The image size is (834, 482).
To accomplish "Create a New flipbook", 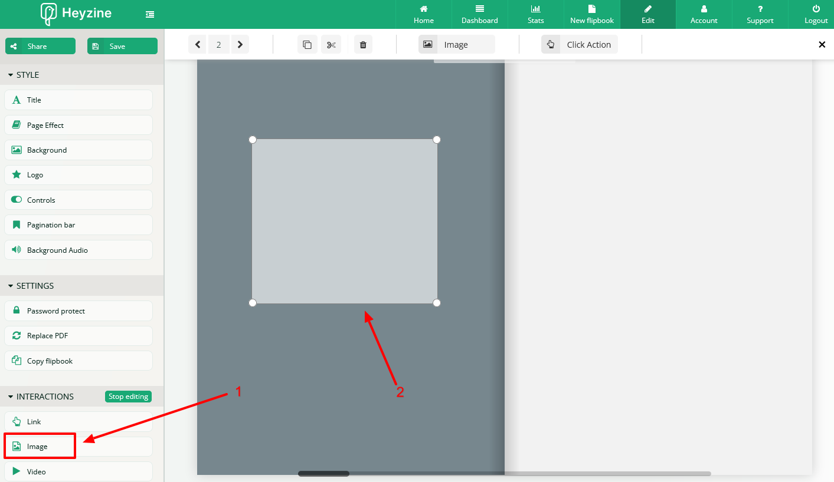I will pyautogui.click(x=592, y=14).
